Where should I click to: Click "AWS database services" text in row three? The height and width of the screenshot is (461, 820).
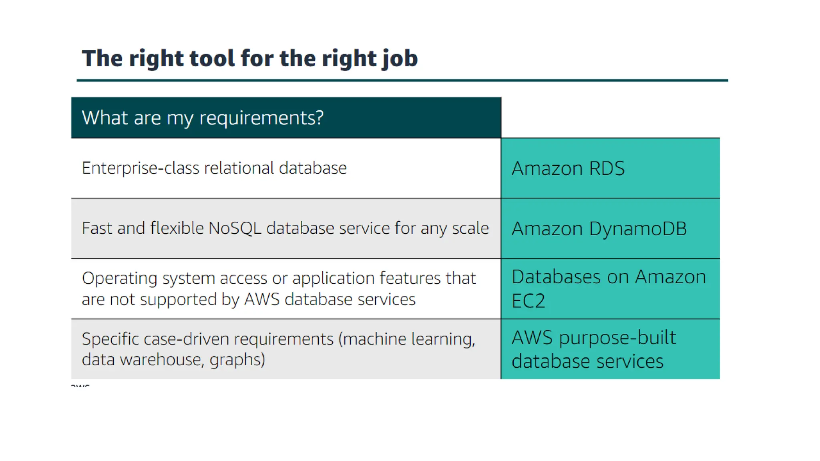click(x=330, y=299)
